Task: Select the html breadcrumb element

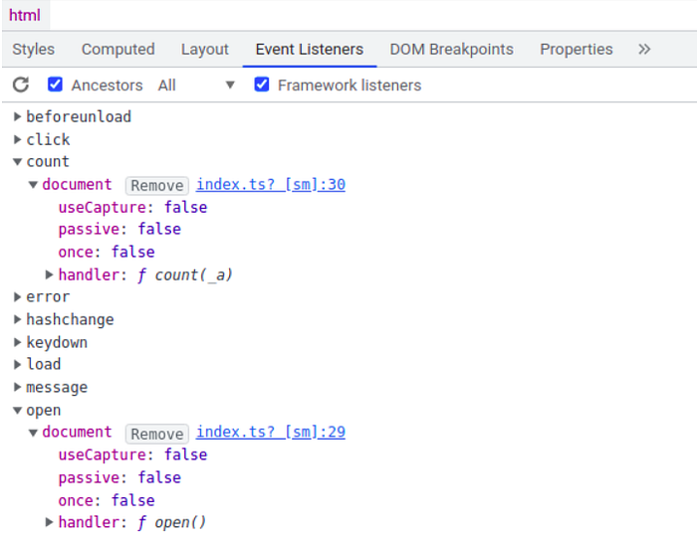Action: pyautogui.click(x=25, y=15)
